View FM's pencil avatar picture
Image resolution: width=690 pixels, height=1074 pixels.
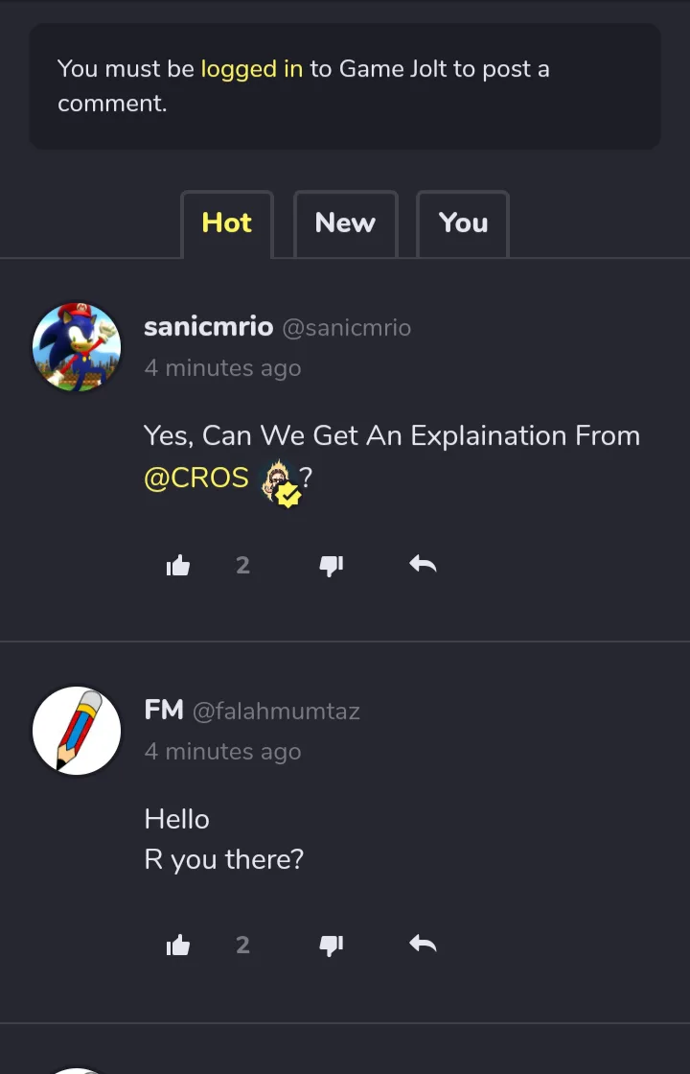click(77, 730)
